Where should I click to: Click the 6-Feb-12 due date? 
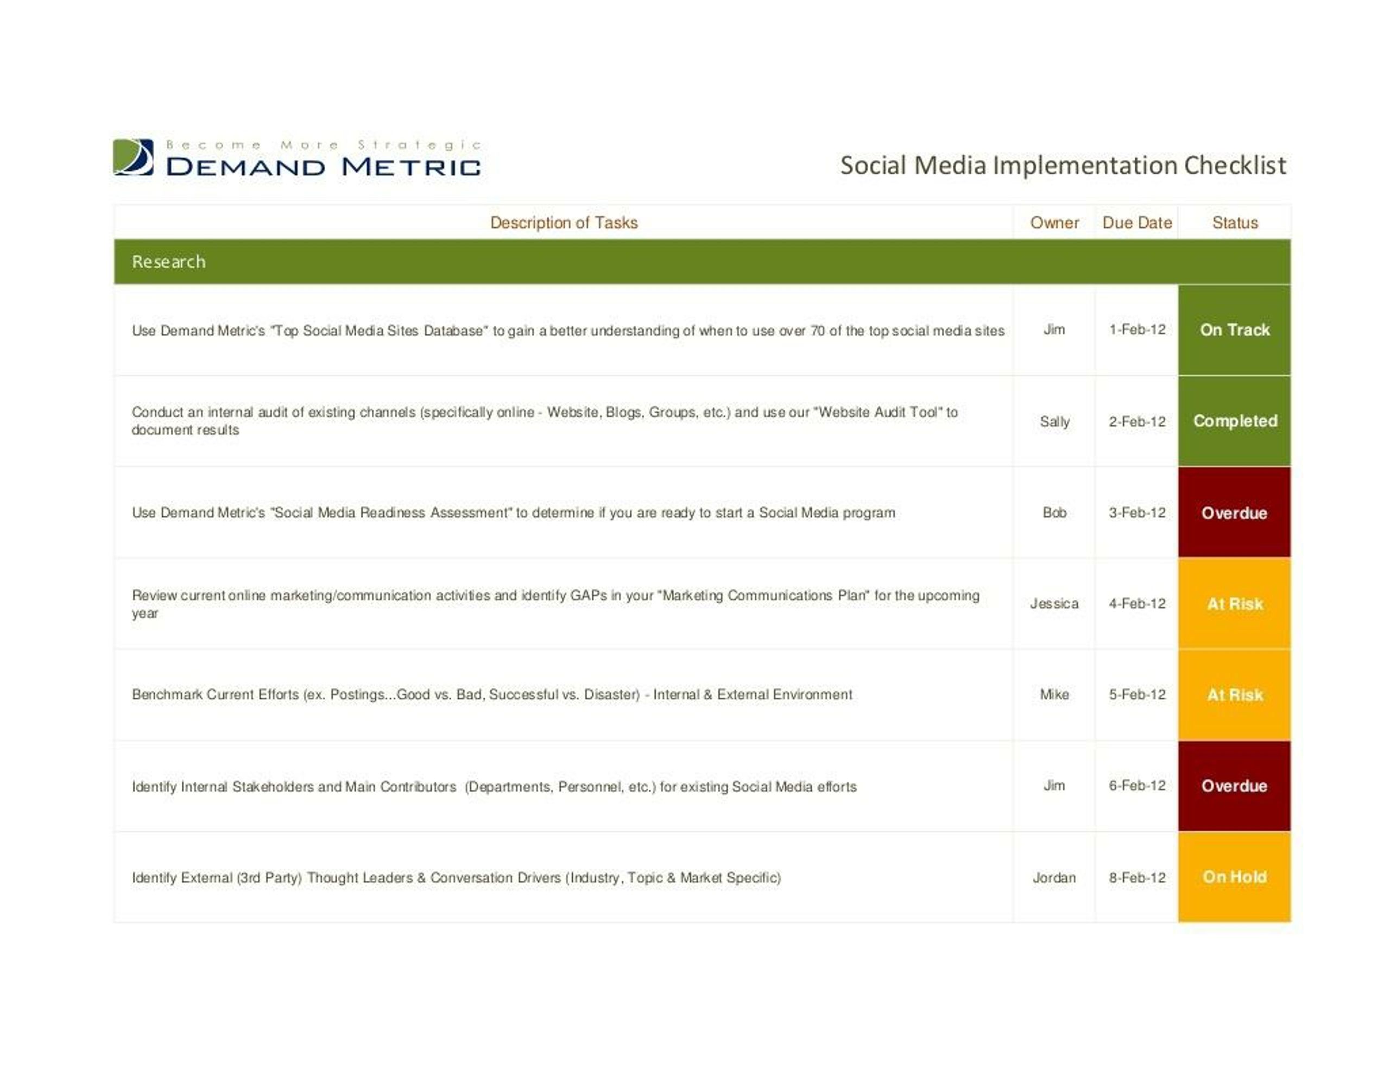1138,786
